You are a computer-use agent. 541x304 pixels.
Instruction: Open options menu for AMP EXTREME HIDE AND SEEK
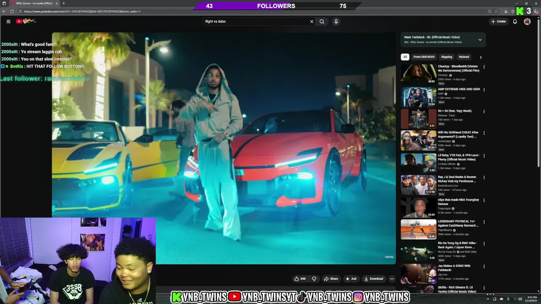click(484, 90)
